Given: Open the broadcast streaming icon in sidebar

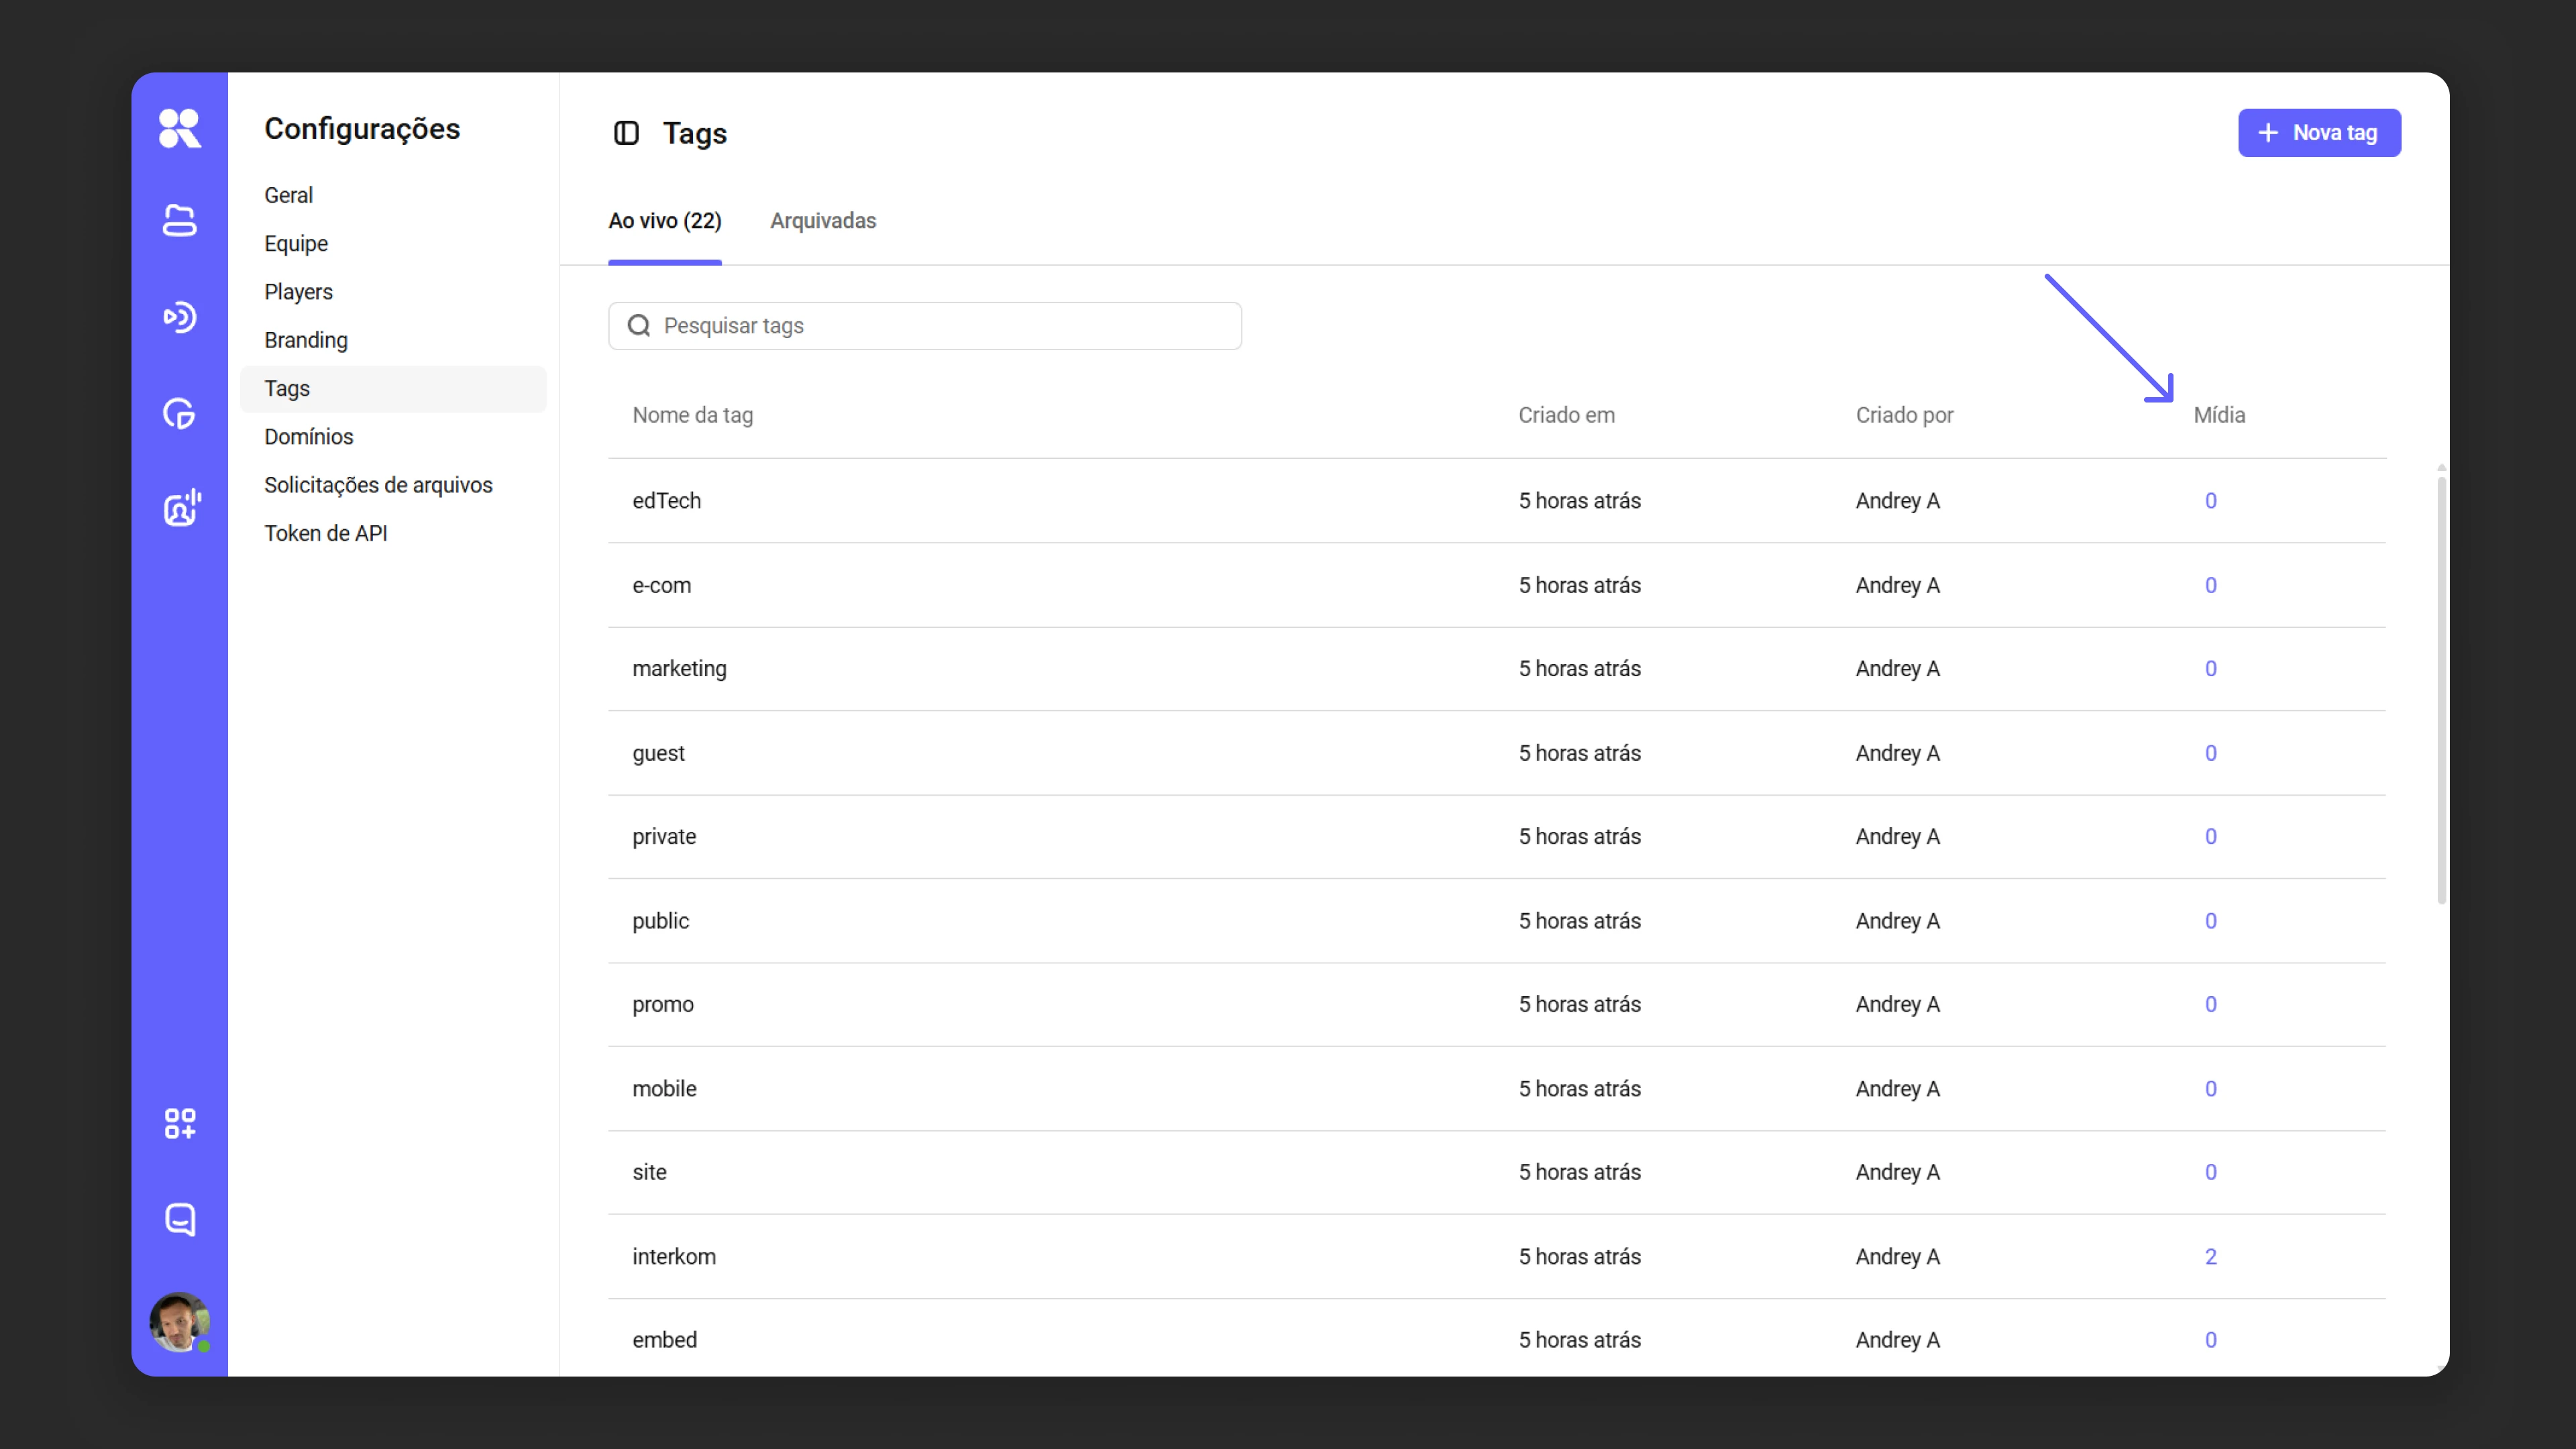Looking at the screenshot, I should tap(179, 317).
